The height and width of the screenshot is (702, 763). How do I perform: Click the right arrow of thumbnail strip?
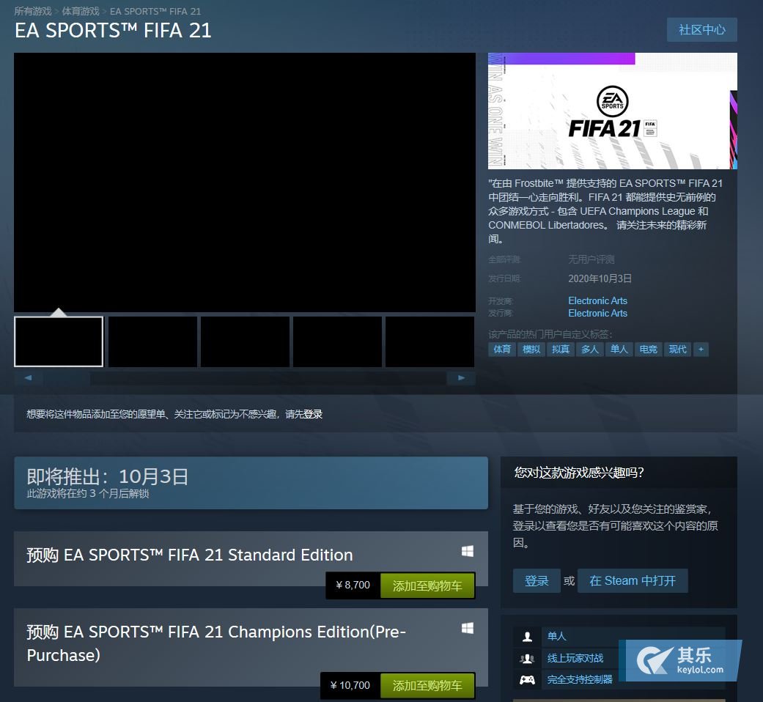pyautogui.click(x=461, y=378)
